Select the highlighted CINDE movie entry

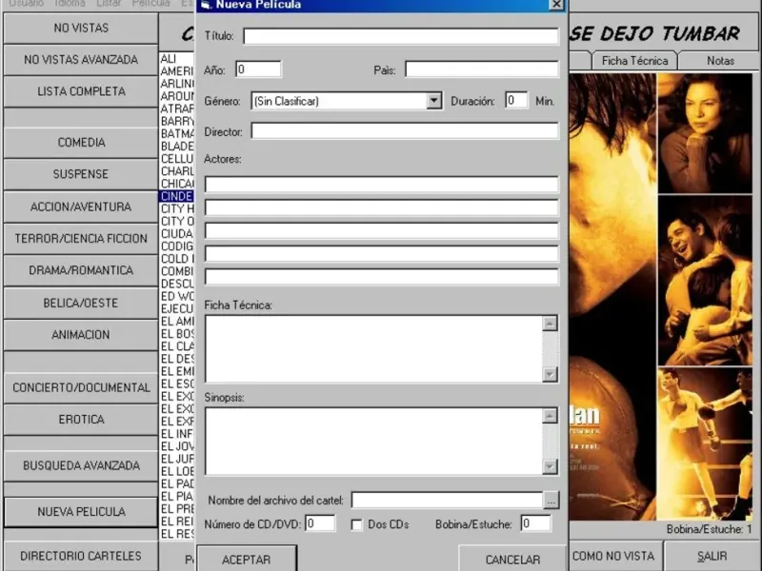coord(176,196)
